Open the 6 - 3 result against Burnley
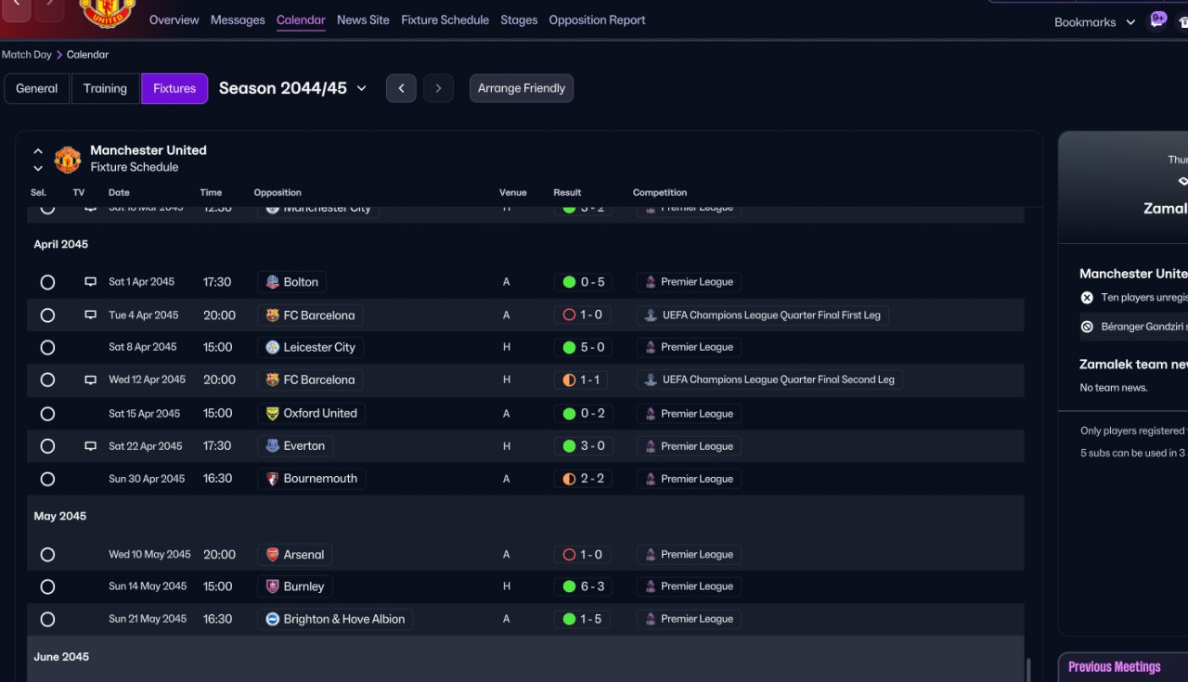 (582, 586)
